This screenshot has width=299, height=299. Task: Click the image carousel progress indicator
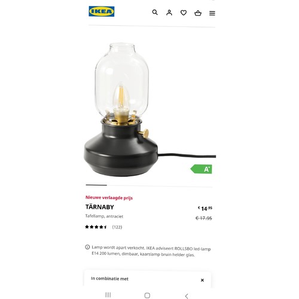click(x=149, y=185)
